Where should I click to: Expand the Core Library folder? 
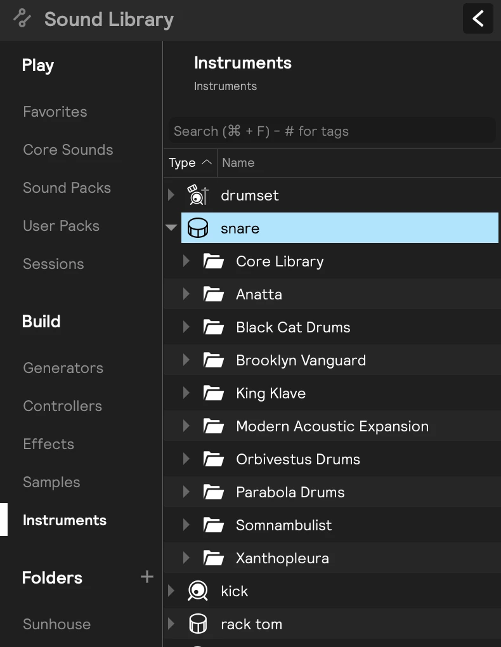pyautogui.click(x=186, y=261)
